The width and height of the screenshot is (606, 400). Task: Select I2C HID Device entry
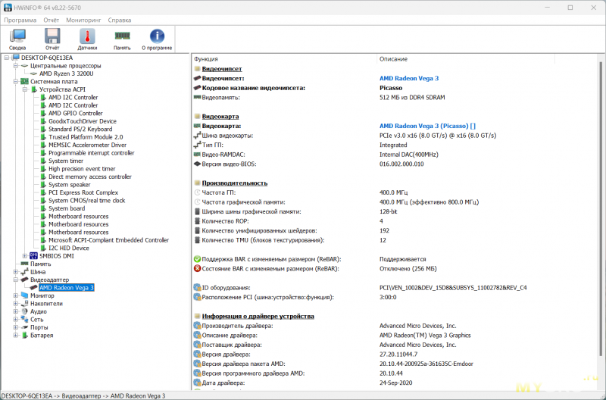[x=69, y=248]
